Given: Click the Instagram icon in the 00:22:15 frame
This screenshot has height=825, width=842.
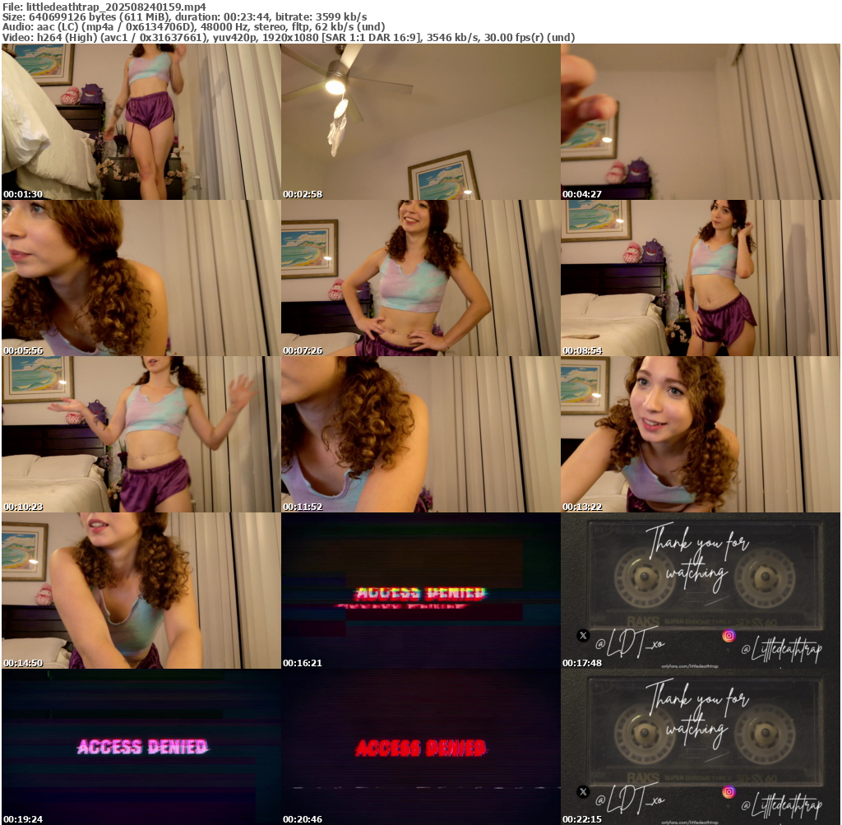Looking at the screenshot, I should click(729, 792).
